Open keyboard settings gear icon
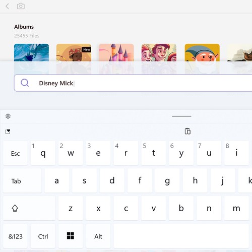Viewport: 252px width, 252px height. click(8, 116)
